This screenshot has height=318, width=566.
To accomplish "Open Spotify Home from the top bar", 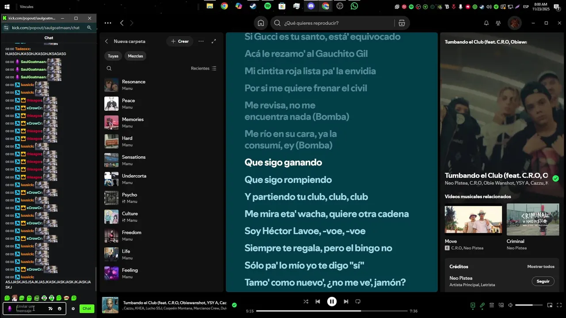I will click(x=261, y=23).
